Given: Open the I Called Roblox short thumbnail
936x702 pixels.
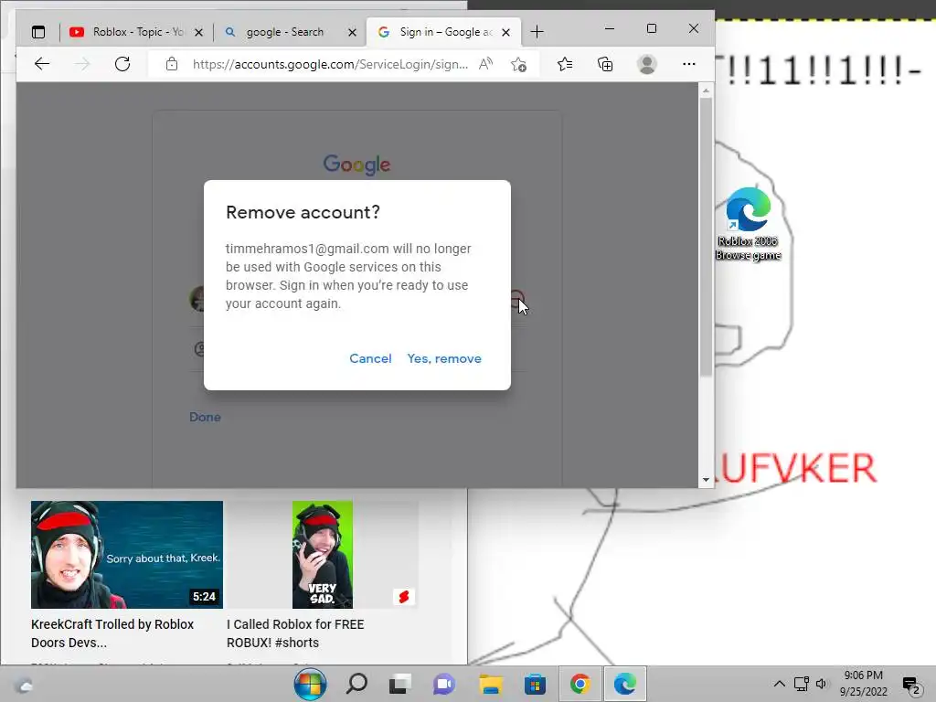Looking at the screenshot, I should point(323,555).
